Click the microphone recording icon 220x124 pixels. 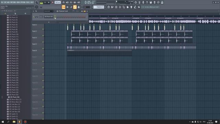pyautogui.click(x=143, y=2)
